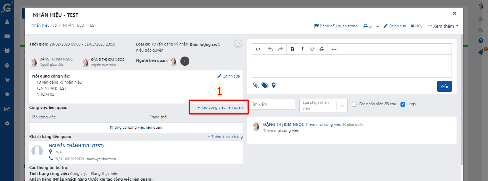Image resolution: width=488 pixels, height=181 pixels.
Task: Uncheck the Logs checkbox
Action: [x=403, y=104]
